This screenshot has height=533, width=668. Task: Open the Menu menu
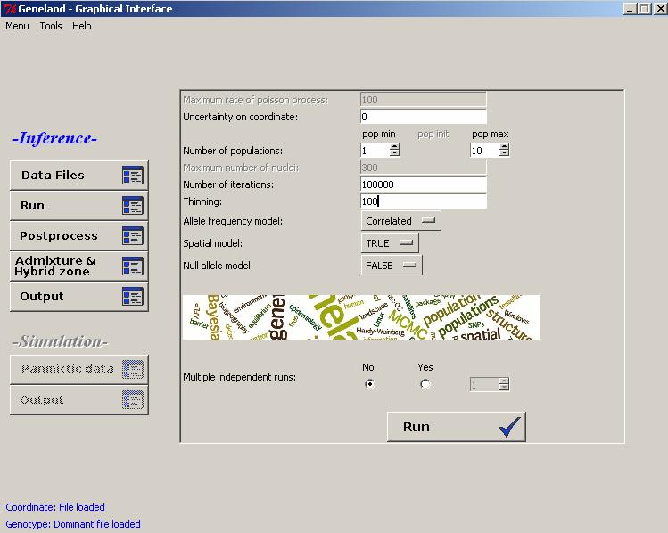point(17,26)
